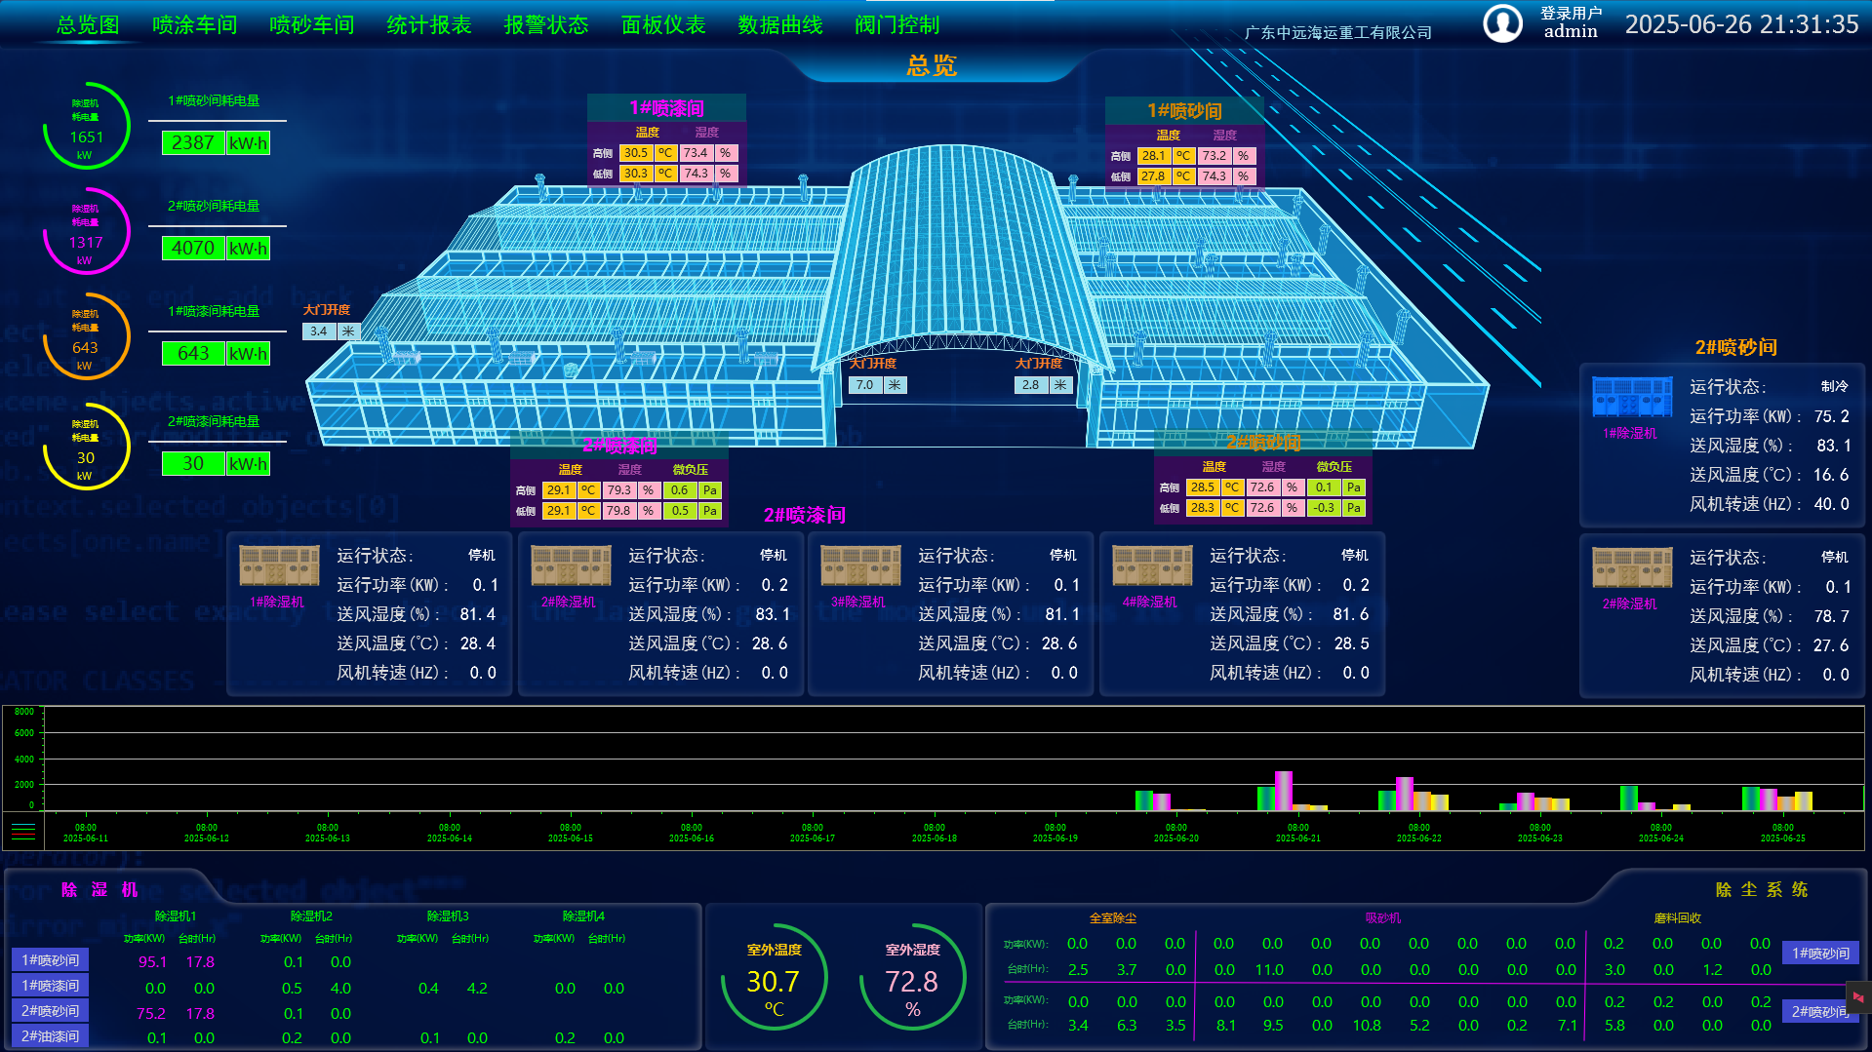Select the 4#除湿机 machine icon
This screenshot has width=1872, height=1052.
(x=1152, y=565)
